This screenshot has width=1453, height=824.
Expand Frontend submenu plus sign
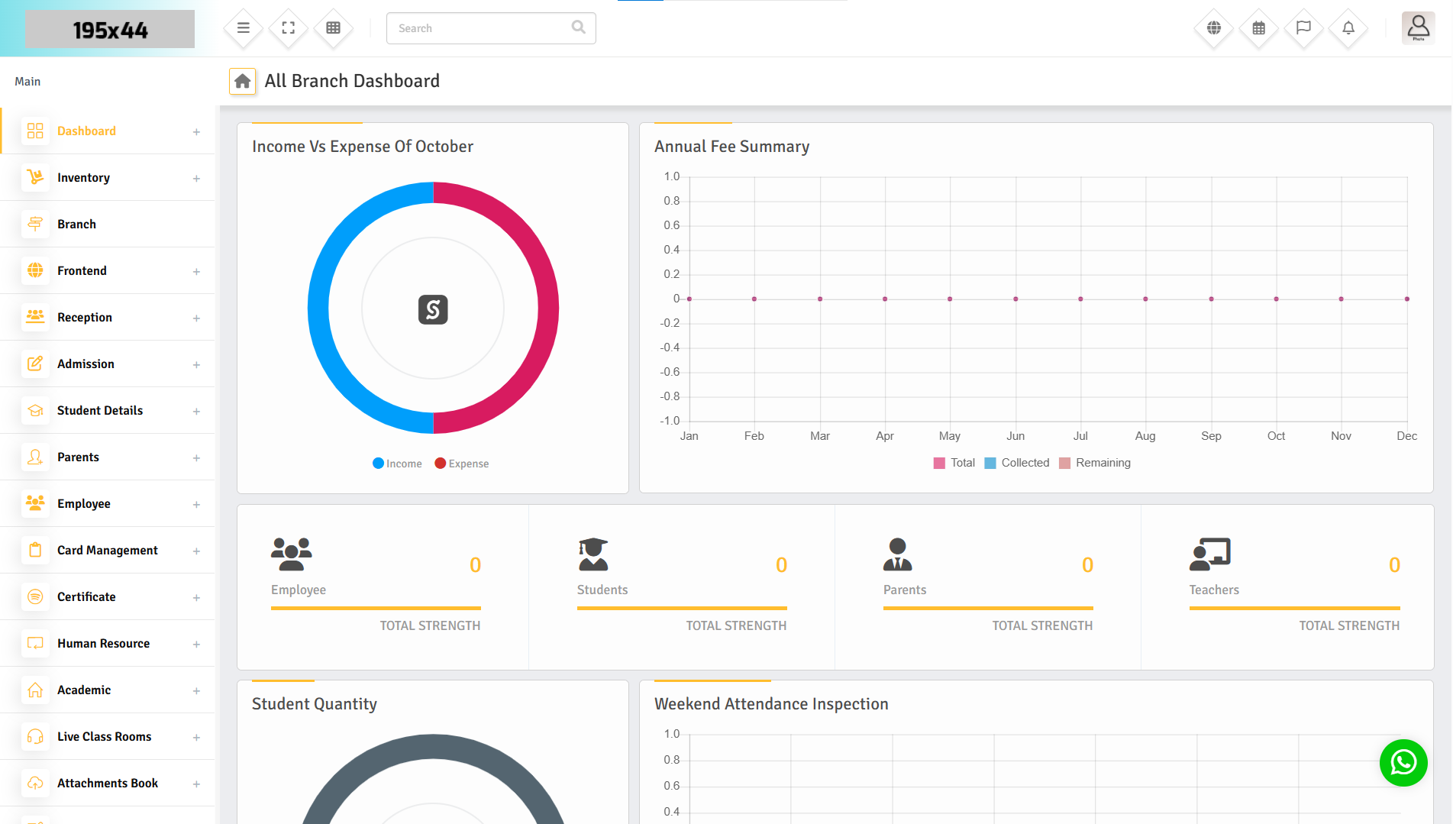[196, 272]
